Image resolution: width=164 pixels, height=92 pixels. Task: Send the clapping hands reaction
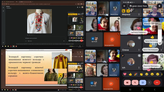pos(141,74)
